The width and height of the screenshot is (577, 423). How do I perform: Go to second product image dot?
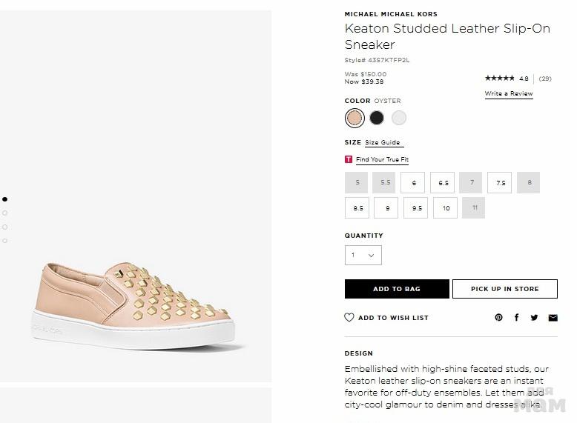(5, 213)
